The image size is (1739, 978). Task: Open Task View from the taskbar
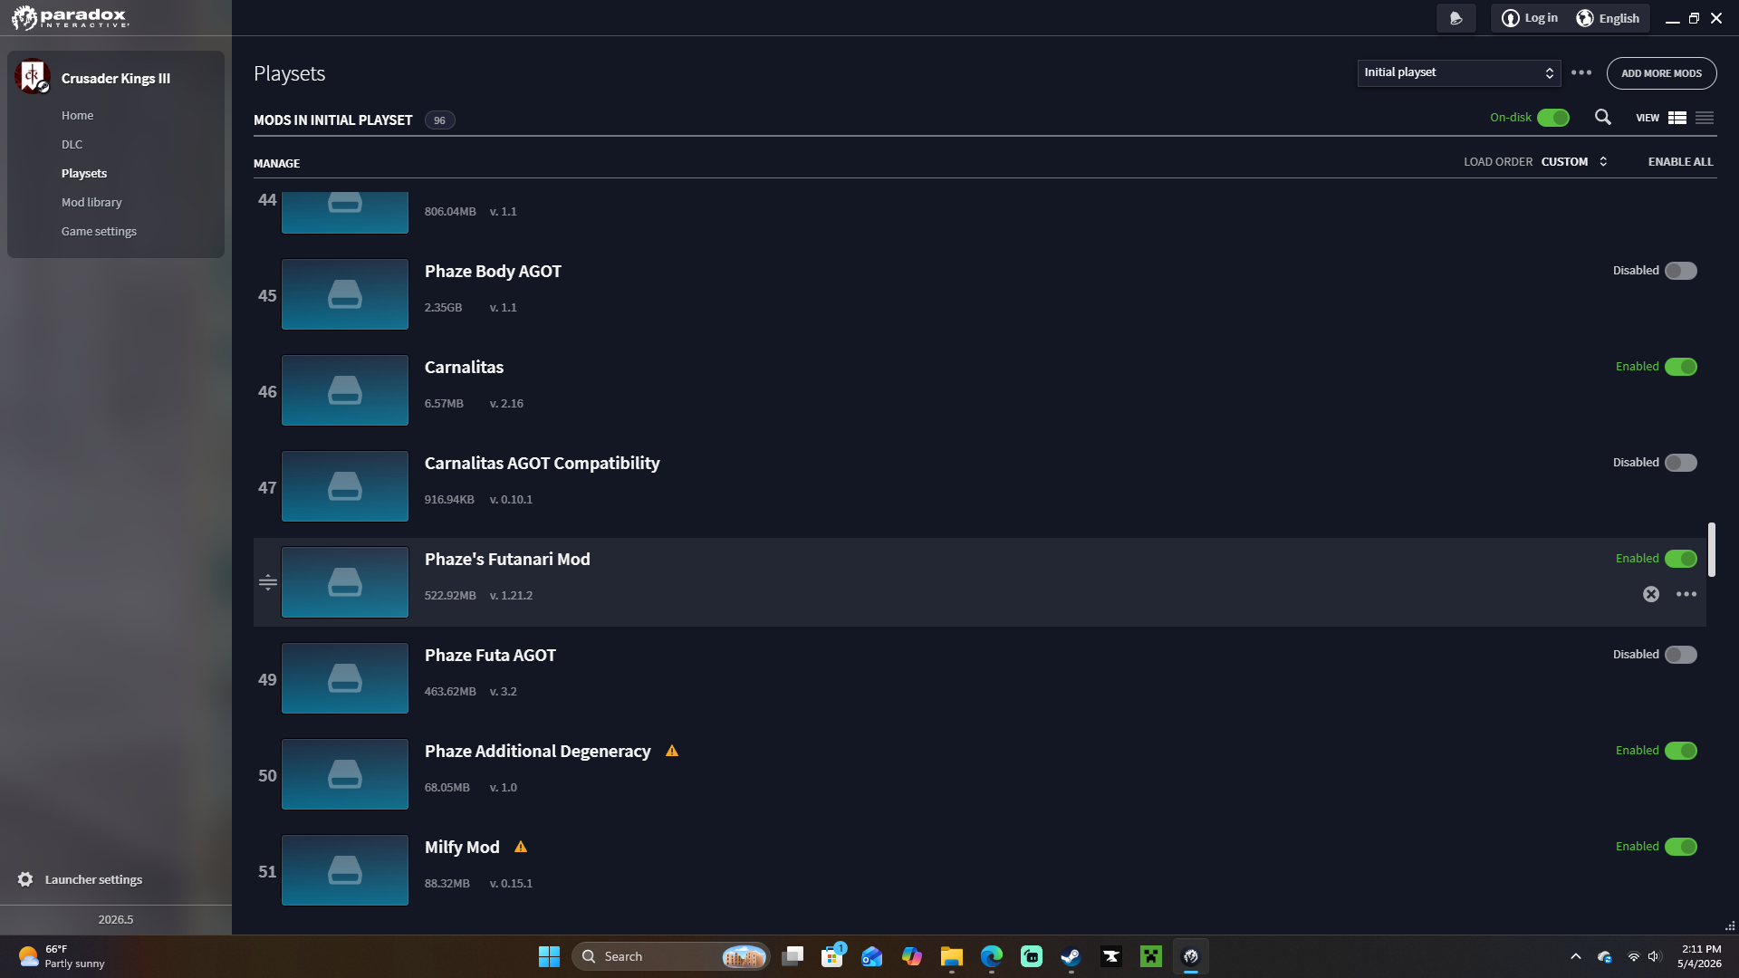click(x=793, y=956)
